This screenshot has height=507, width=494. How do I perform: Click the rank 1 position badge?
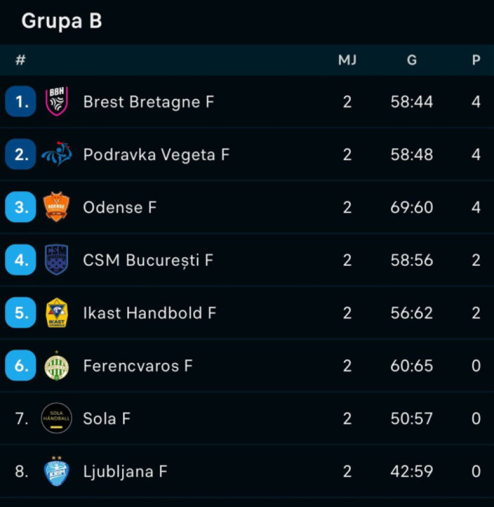click(x=20, y=101)
